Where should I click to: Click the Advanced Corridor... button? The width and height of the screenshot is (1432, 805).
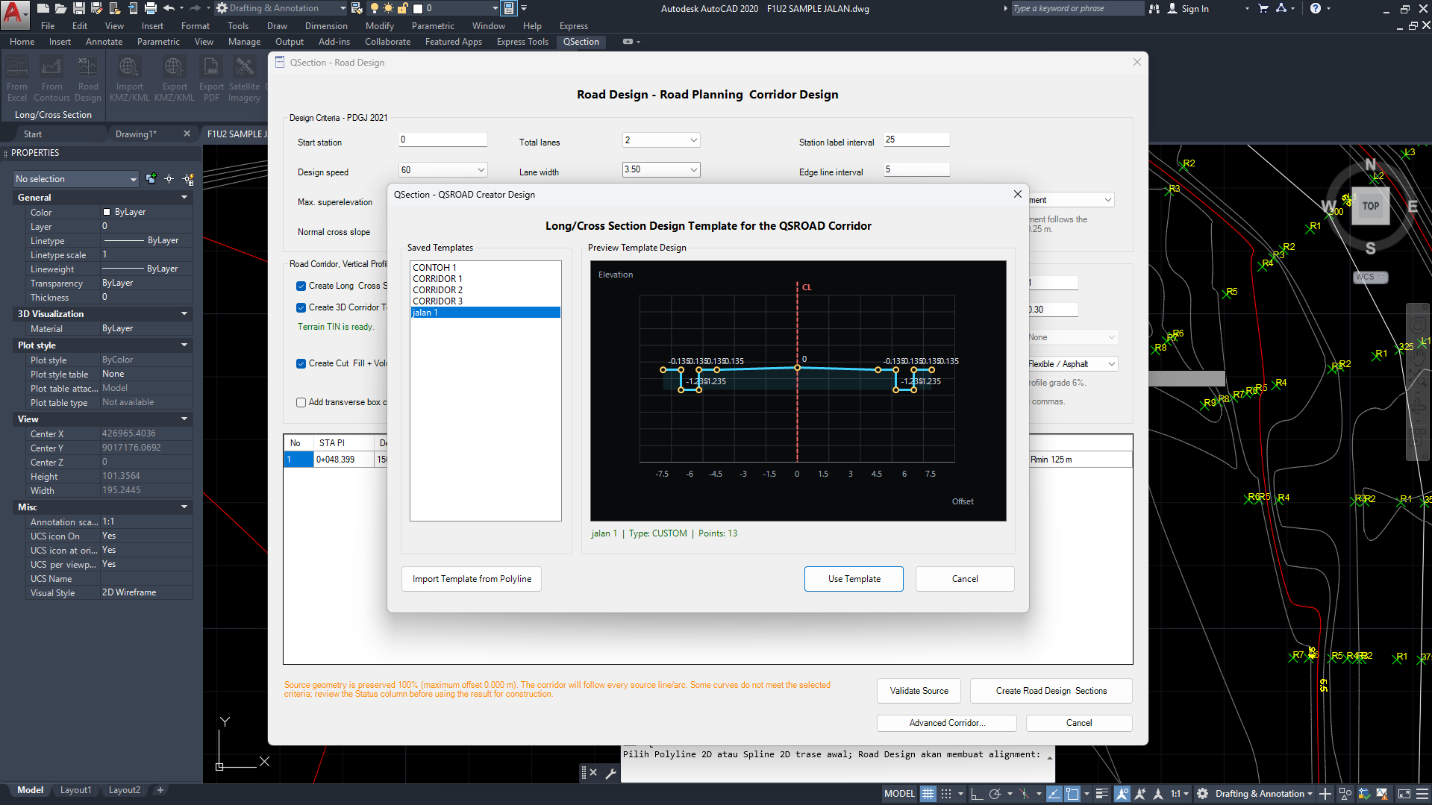[946, 723]
